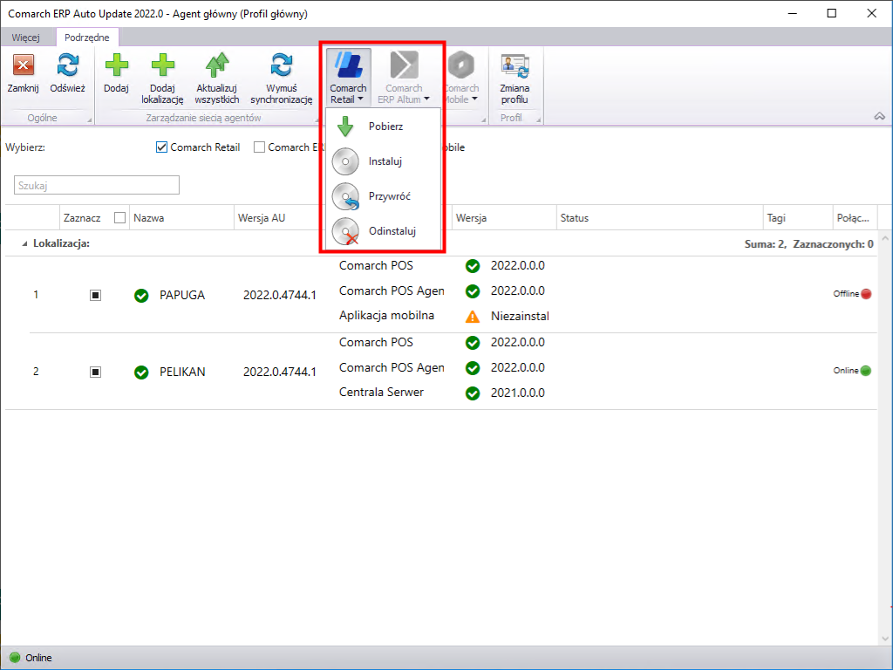The image size is (893, 670).
Task: Click the PELIKAN green status icon
Action: click(141, 373)
